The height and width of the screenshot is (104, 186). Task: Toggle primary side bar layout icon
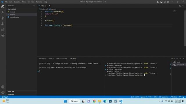158,2
